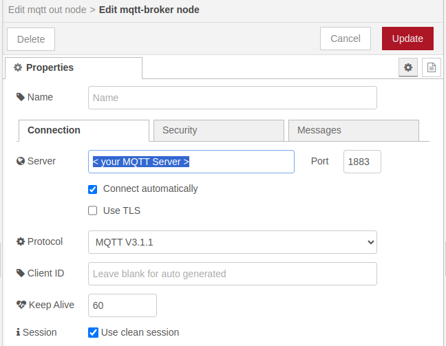Enable the Use TLS checkbox
Image resolution: width=446 pixels, height=346 pixels.
coord(93,211)
